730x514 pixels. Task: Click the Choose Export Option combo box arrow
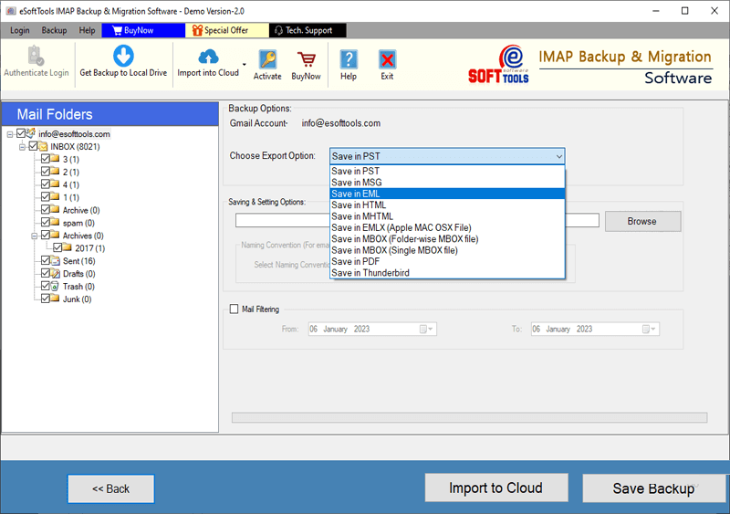(559, 156)
